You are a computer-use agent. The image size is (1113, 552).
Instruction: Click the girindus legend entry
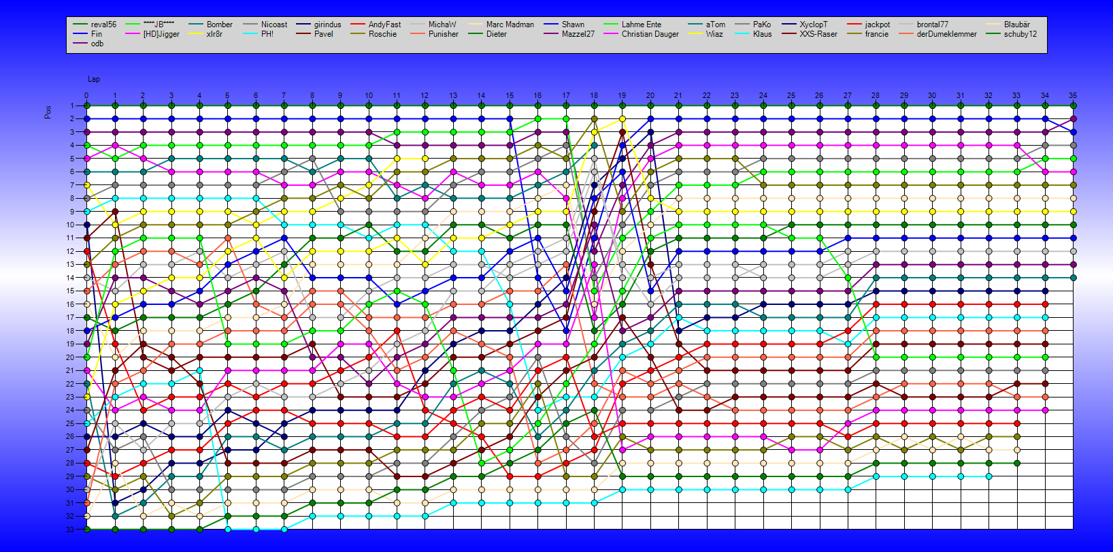click(x=319, y=25)
